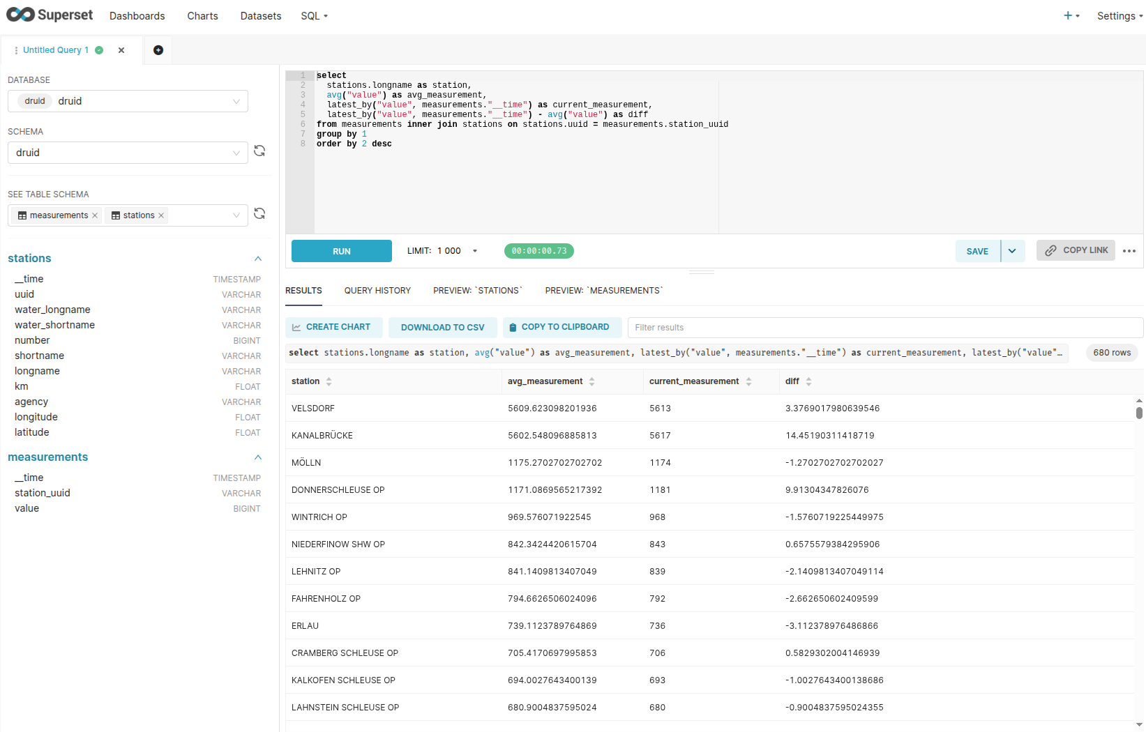The height and width of the screenshot is (732, 1146).
Task: Remove the stations table tag
Action: click(x=161, y=215)
